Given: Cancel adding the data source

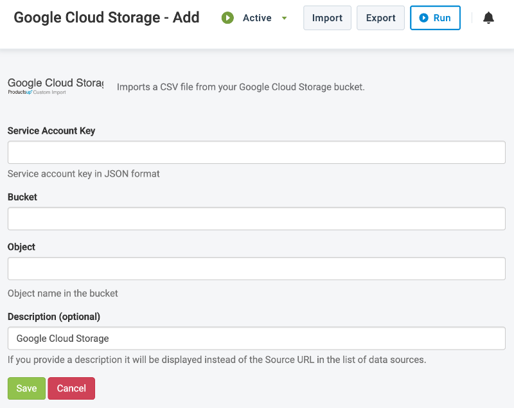Looking at the screenshot, I should click(x=71, y=388).
